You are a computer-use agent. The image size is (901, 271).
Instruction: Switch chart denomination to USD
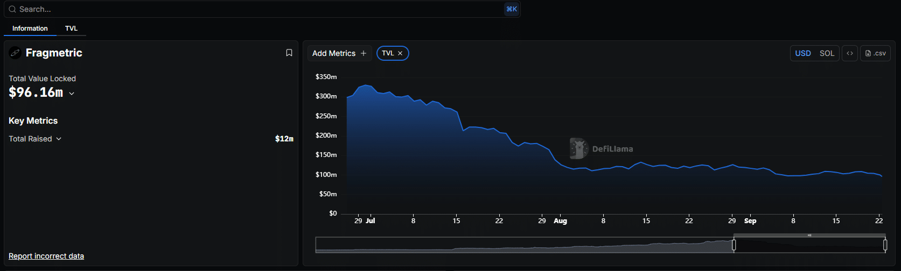tap(803, 53)
